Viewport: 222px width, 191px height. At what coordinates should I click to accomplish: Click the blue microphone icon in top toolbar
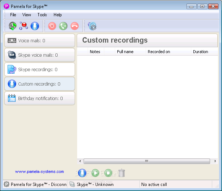tap(35, 26)
